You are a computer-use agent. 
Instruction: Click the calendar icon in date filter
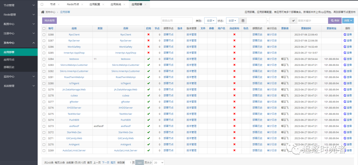[243, 21]
